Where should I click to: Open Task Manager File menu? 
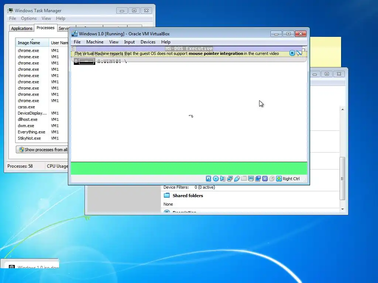[13, 18]
